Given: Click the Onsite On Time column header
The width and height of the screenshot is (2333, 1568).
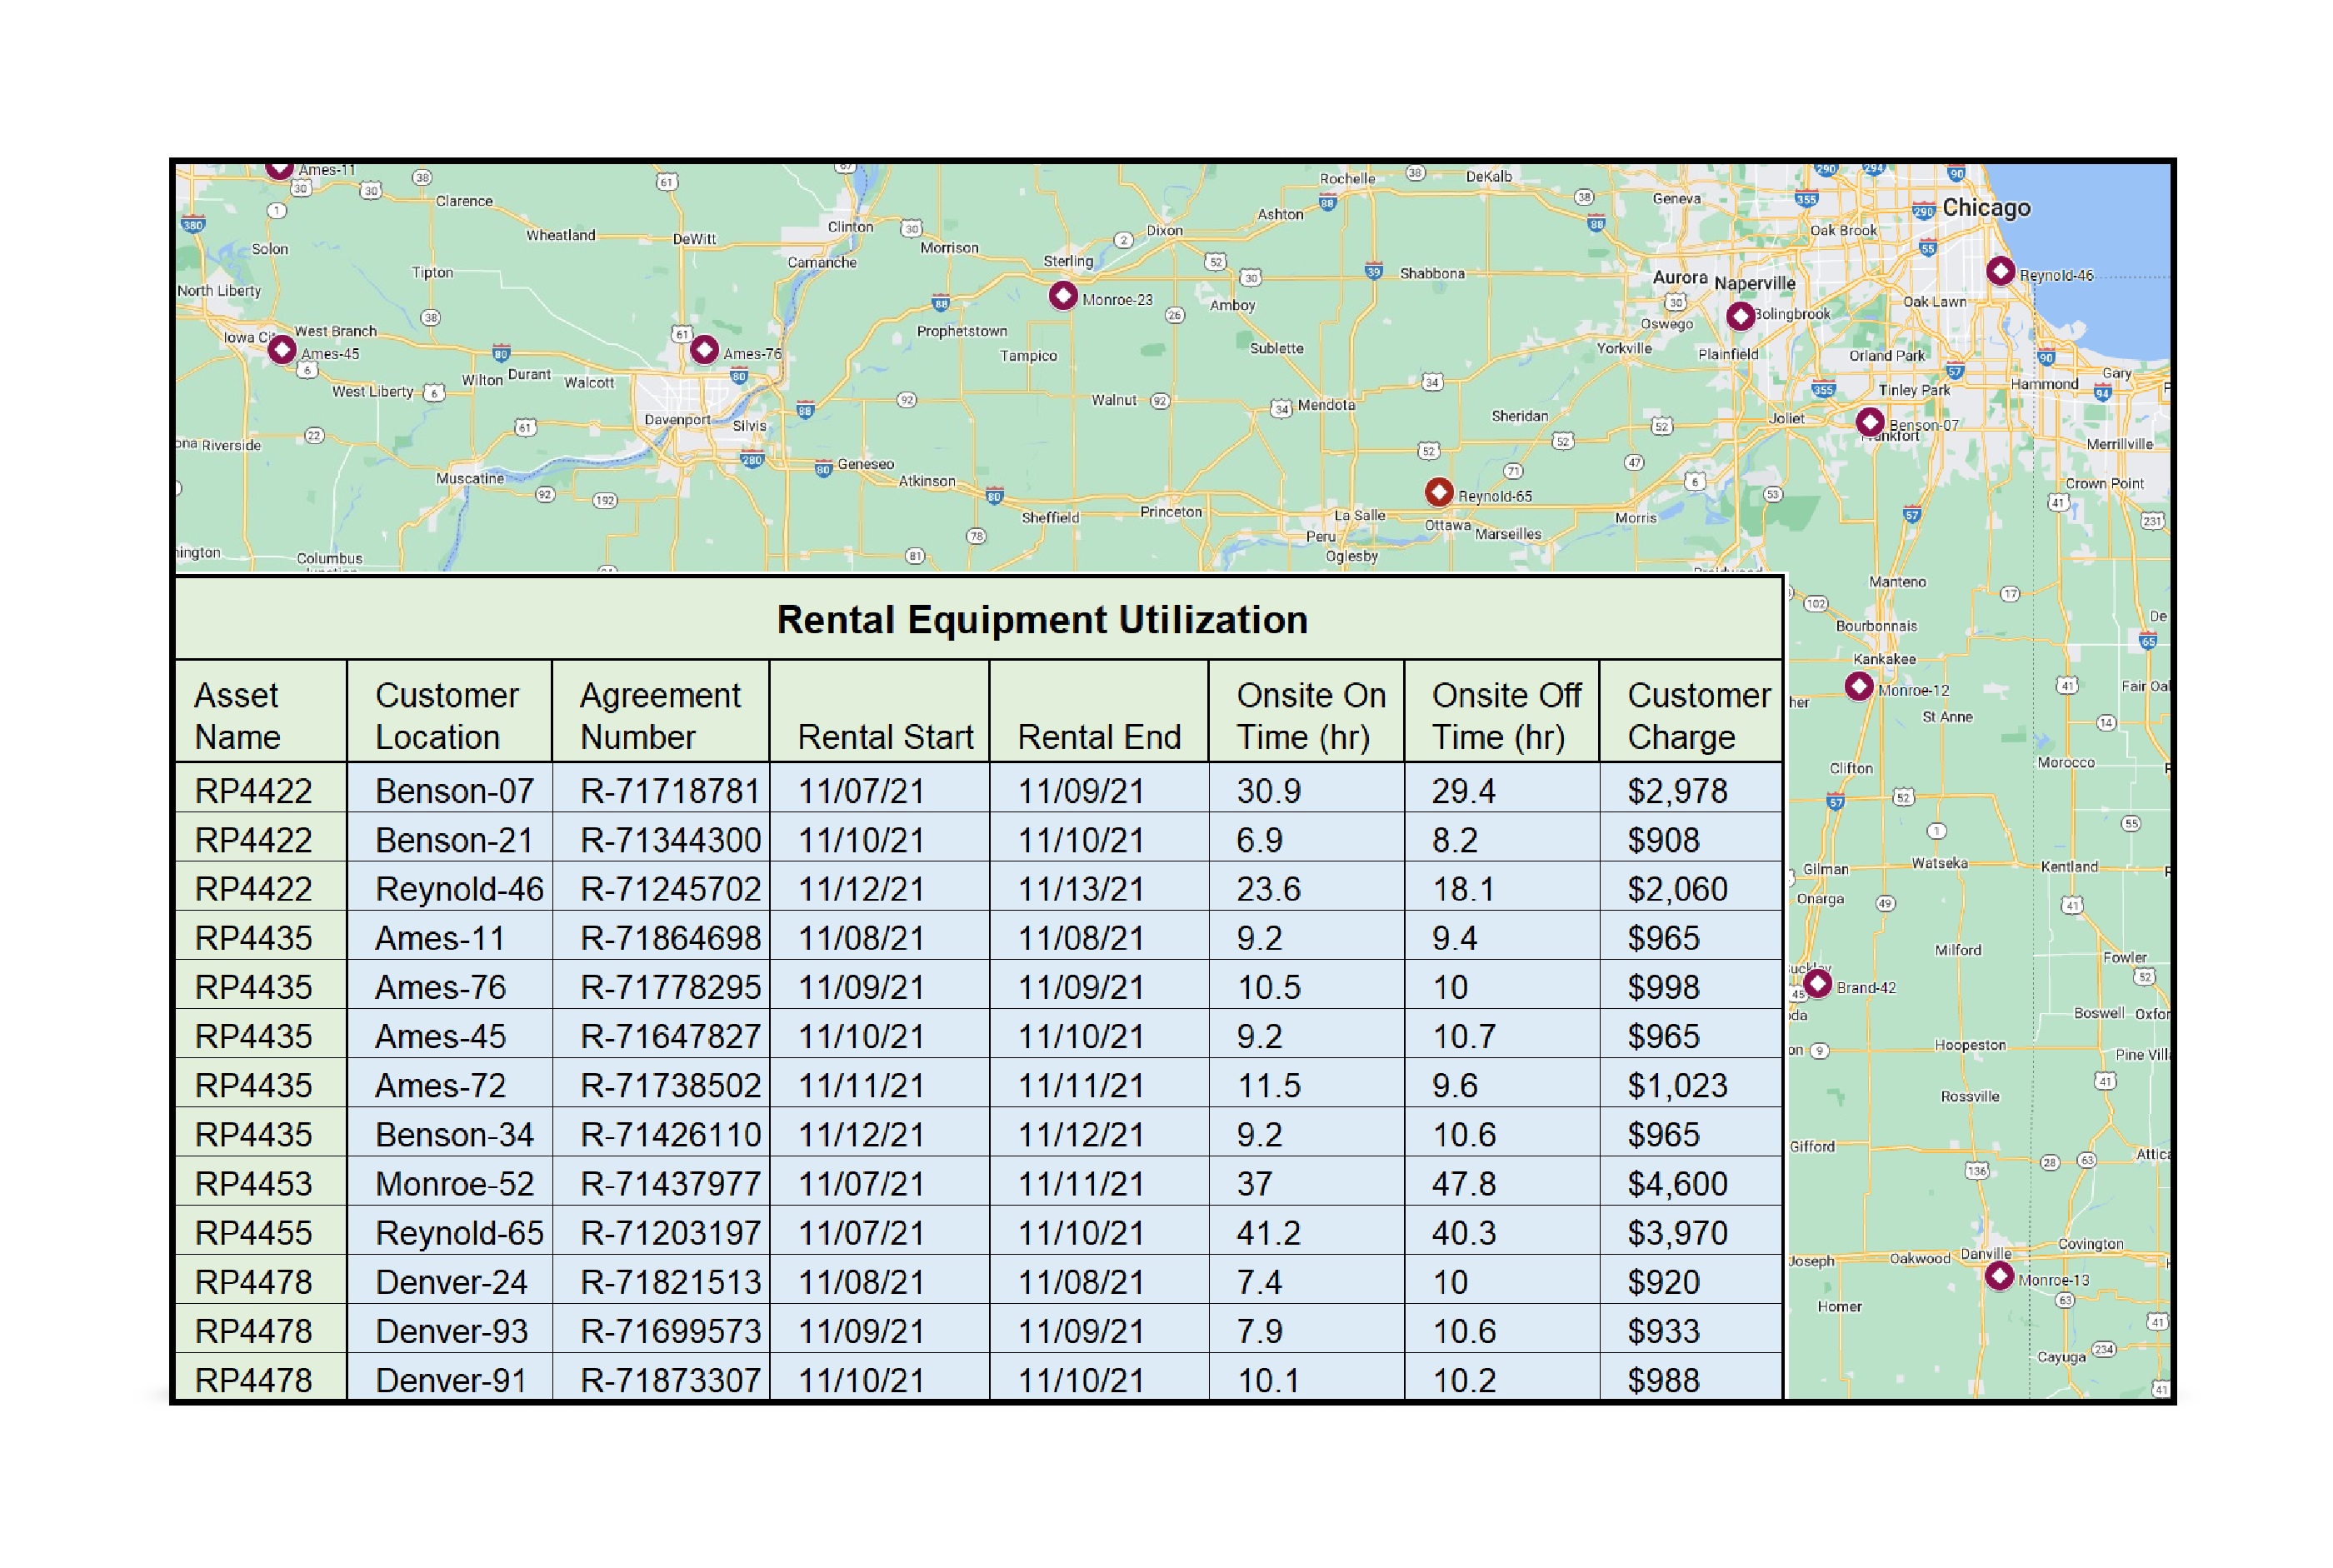Looking at the screenshot, I should pos(1307,711).
